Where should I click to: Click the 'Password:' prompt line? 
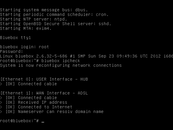point(12,51)
